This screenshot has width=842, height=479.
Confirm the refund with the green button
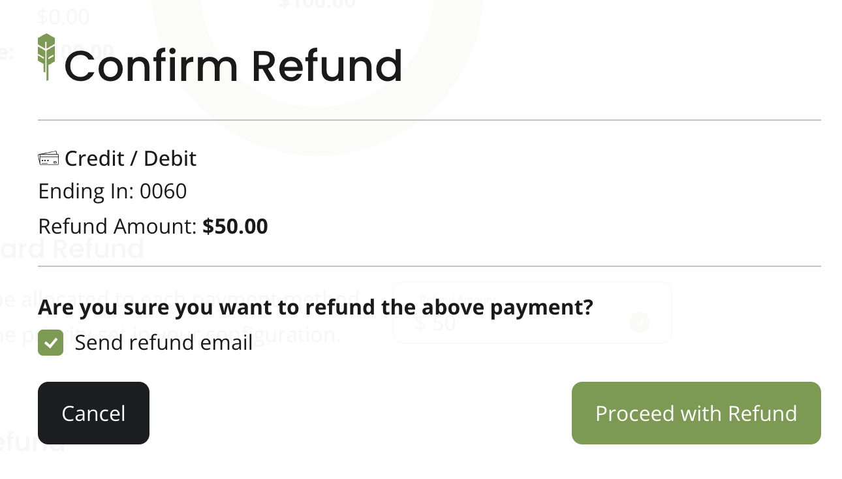coord(696,413)
